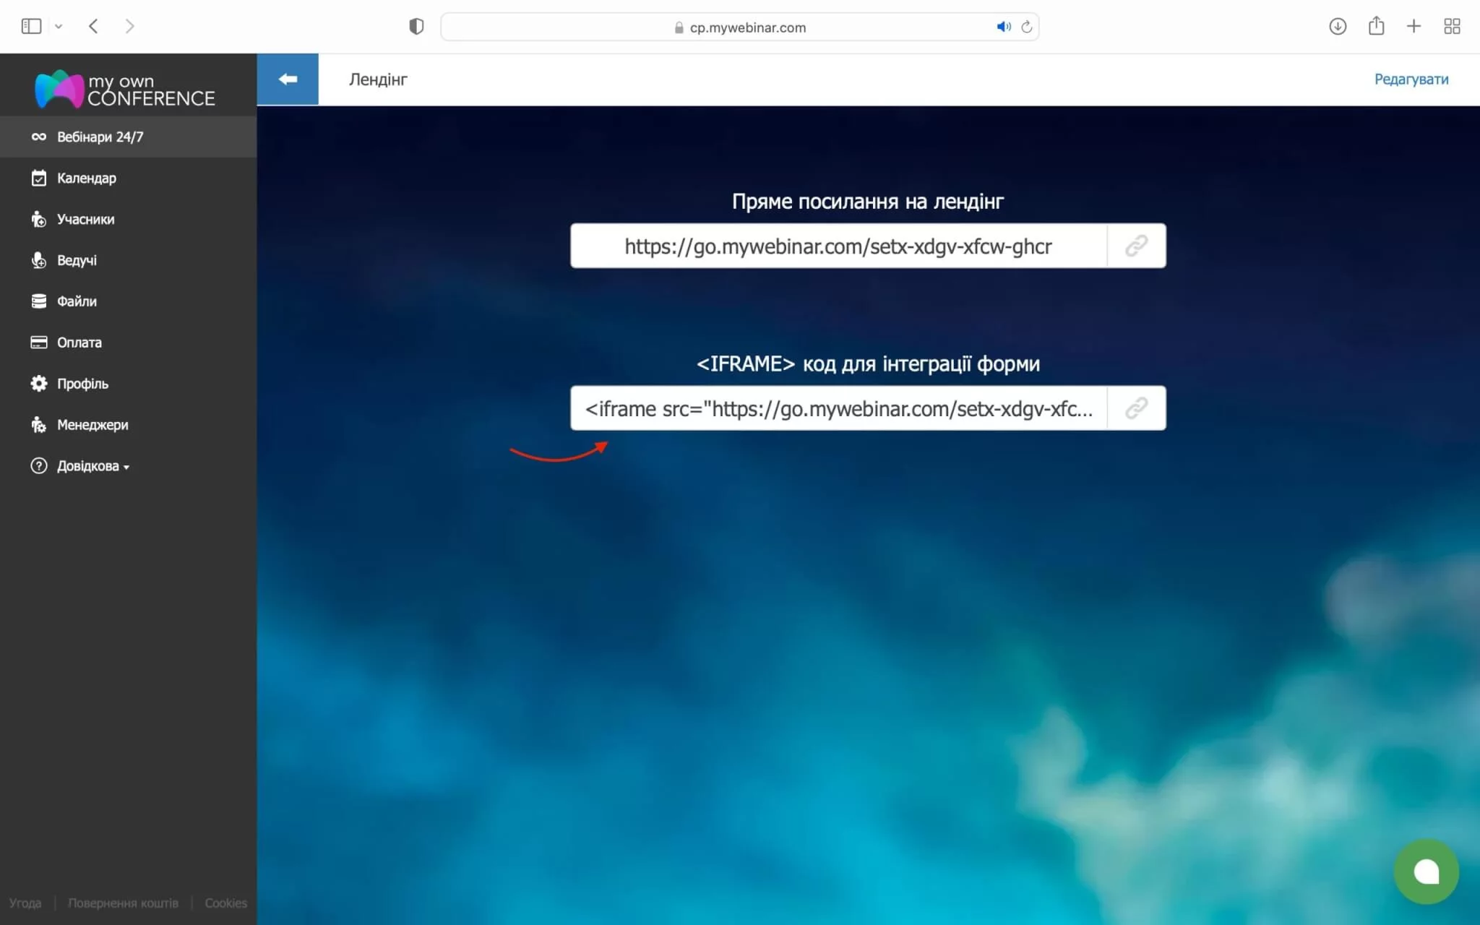
Task: Select the Учасники sidebar icon
Action: 39,219
